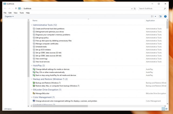
Task: Click the help question mark icon
Action: (165, 16)
